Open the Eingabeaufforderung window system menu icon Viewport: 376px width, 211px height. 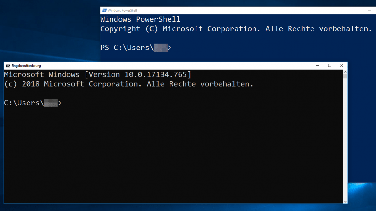[x=8, y=66]
